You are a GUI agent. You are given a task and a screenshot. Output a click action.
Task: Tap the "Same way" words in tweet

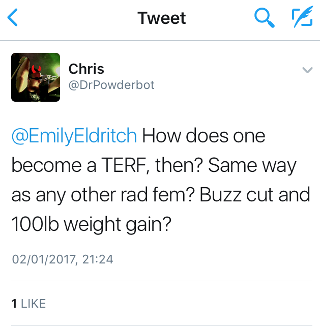point(256,166)
